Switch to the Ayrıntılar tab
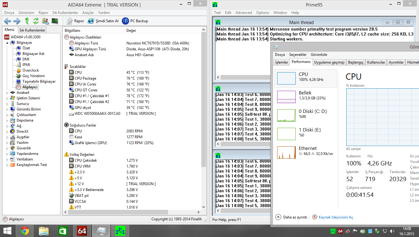The width and height of the screenshot is (419, 237). 396,62
